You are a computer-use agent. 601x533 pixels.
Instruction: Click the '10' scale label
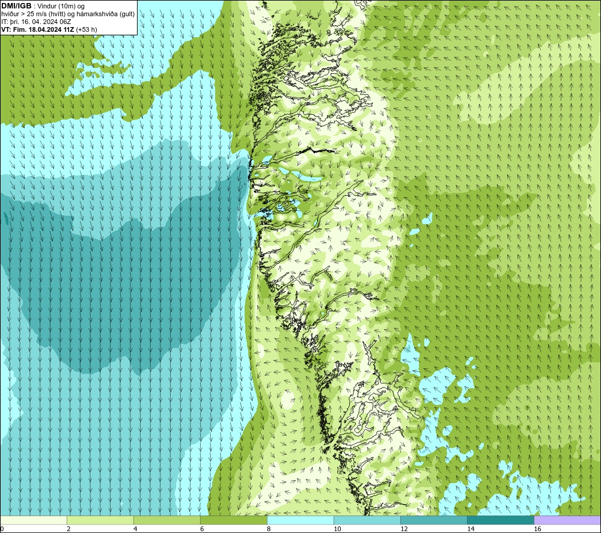click(x=337, y=529)
